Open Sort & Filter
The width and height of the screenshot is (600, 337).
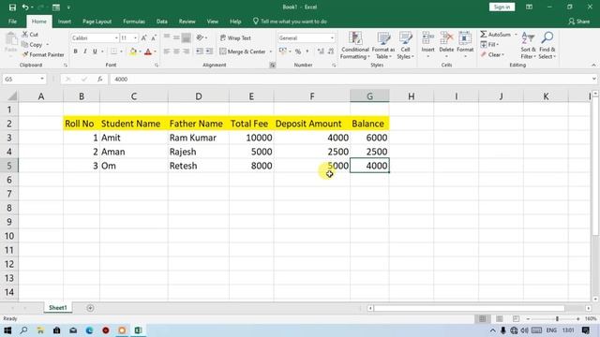(x=528, y=46)
